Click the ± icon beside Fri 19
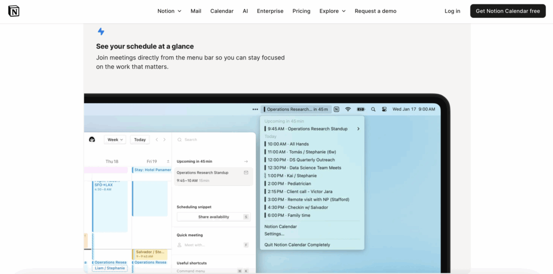The height and width of the screenshot is (274, 553). tap(168, 162)
